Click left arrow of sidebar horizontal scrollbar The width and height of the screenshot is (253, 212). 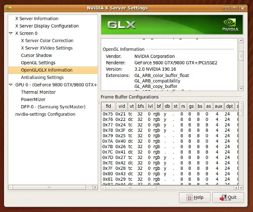[x=10, y=187]
